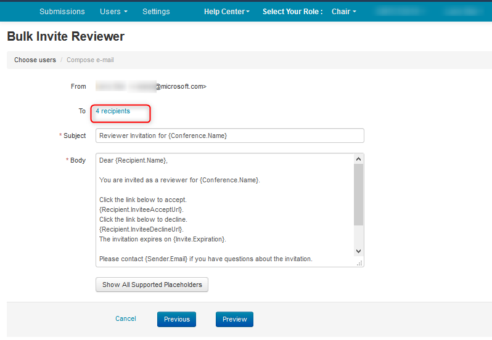Click the 'invitation expires on' line
This screenshot has width=492, height=340.
[x=163, y=239]
